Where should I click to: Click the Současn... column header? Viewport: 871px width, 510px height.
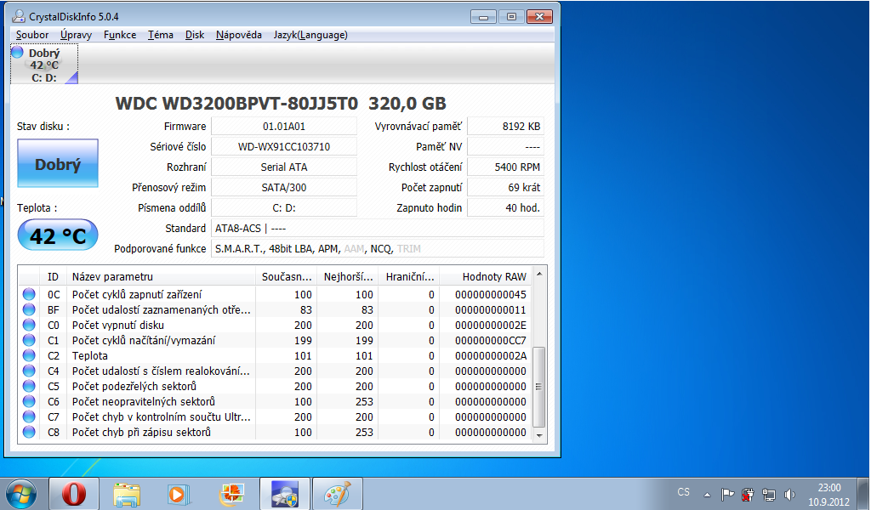(286, 276)
